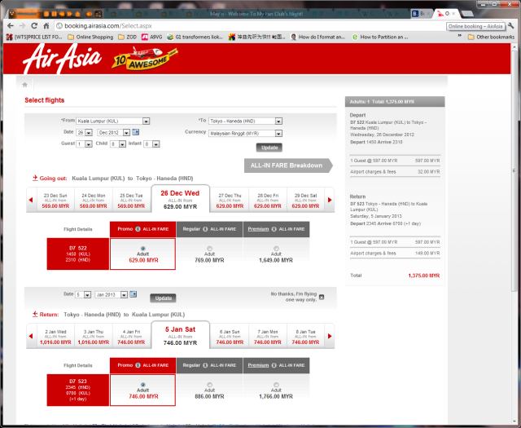Click the ALL-IN FARE Breakdown button
This screenshot has height=428, width=521.
tap(288, 165)
